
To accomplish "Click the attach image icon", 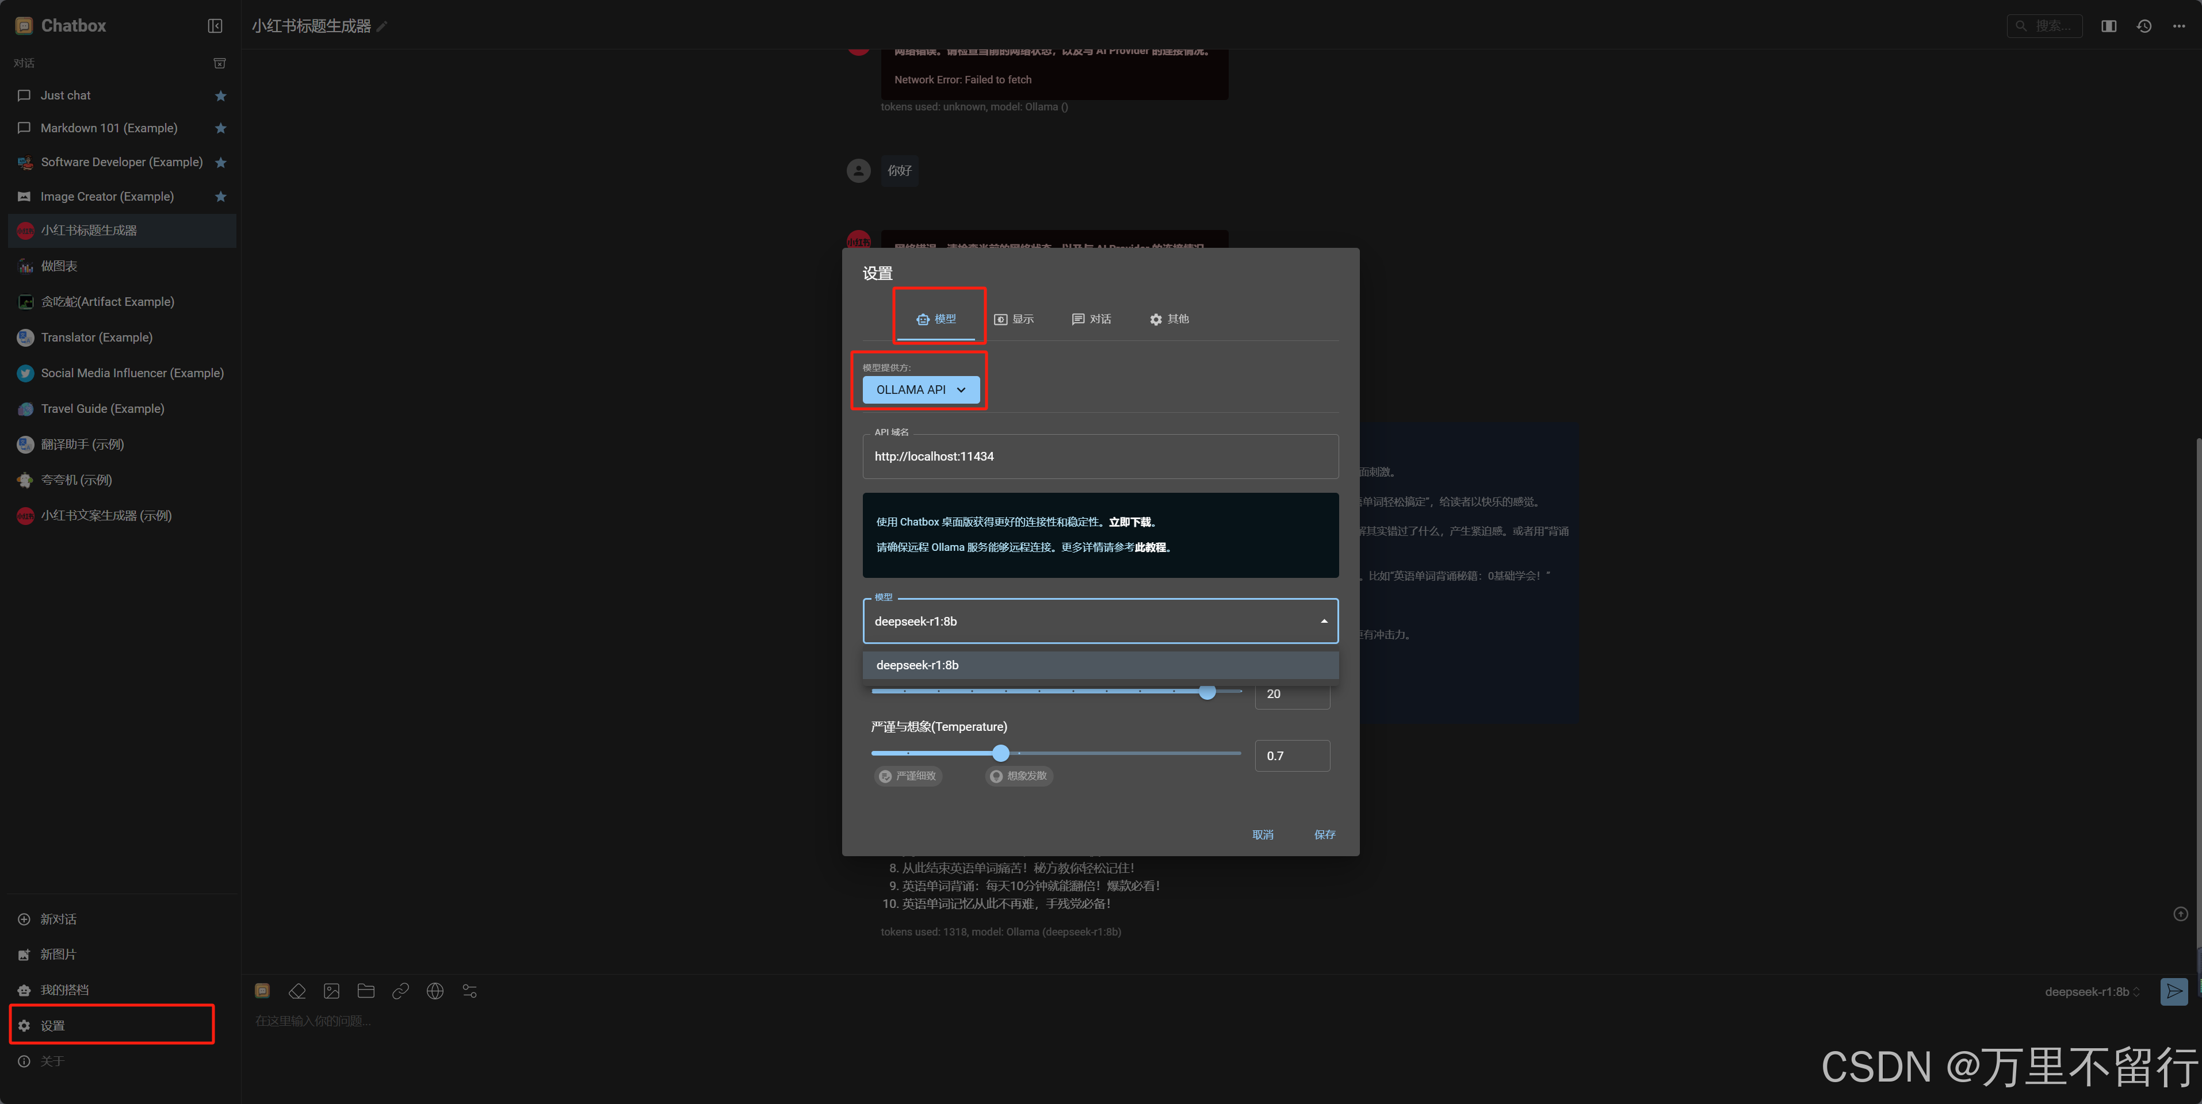I will click(x=332, y=991).
